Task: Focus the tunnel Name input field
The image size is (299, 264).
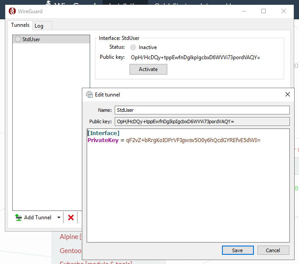Action: click(x=201, y=110)
